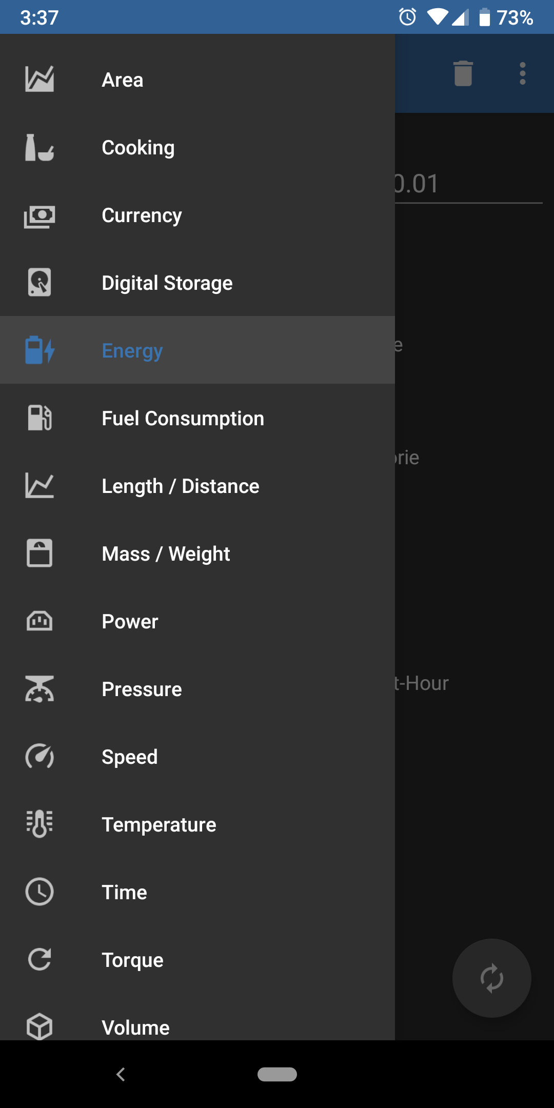Select the Cooking bottle and bowl icon
Viewport: 554px width, 1108px height.
point(39,147)
